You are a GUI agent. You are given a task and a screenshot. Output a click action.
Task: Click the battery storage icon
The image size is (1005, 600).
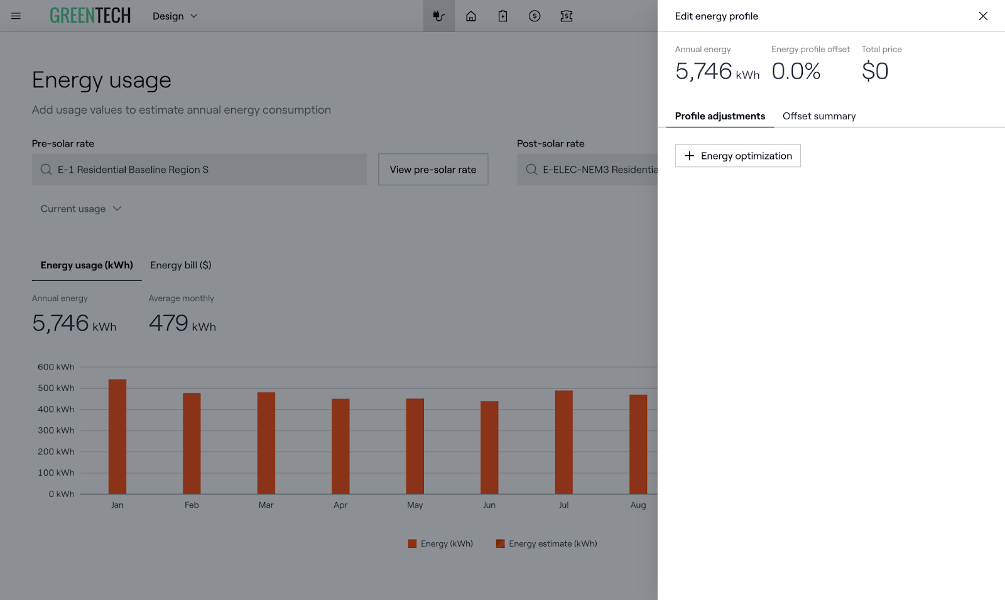point(503,16)
